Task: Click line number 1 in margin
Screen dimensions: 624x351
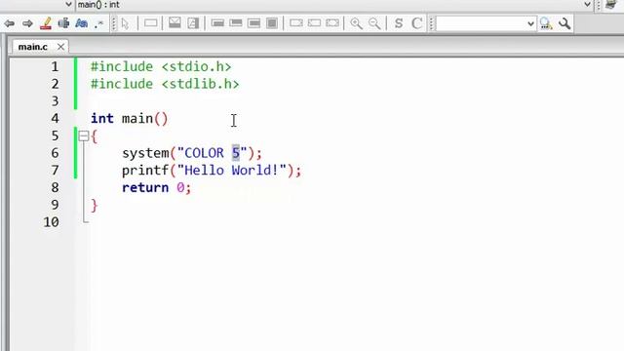Action: tap(55, 66)
